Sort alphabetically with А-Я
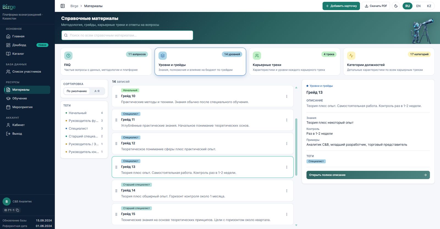440x229 pixels. [97, 91]
